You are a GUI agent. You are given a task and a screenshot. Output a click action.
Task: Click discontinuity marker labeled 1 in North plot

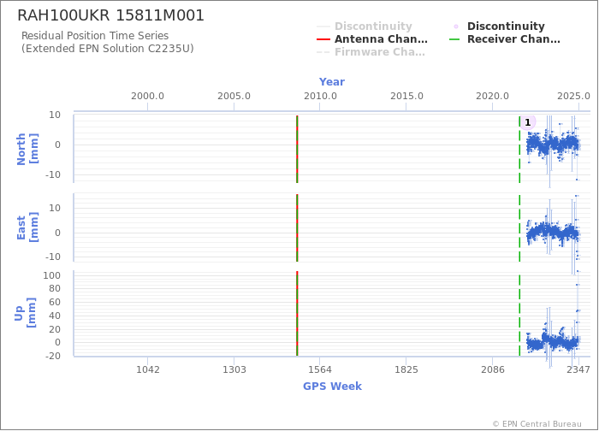pyautogui.click(x=528, y=122)
